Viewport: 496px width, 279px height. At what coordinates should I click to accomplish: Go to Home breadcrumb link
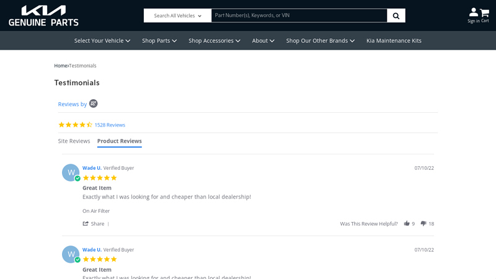(x=60, y=66)
